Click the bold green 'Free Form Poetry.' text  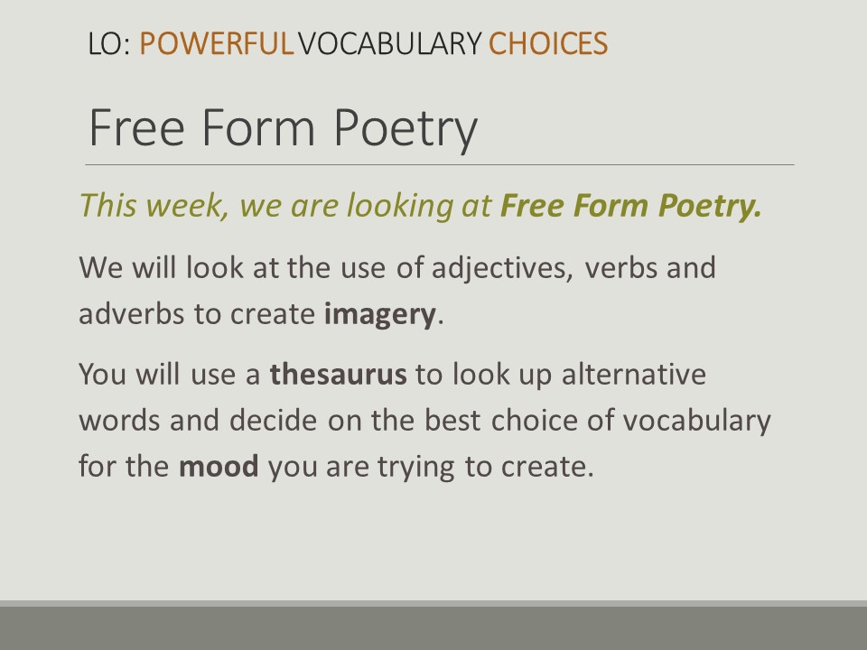pyautogui.click(x=631, y=206)
